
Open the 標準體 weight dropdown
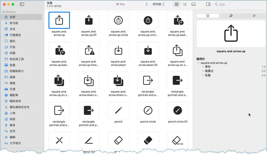(x=158, y=4)
